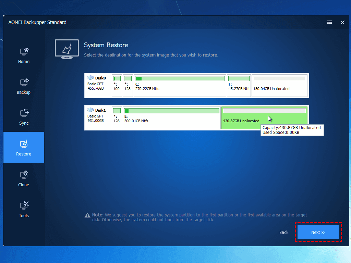
Task: Click the Disk1 drive icon
Action: click(90, 110)
